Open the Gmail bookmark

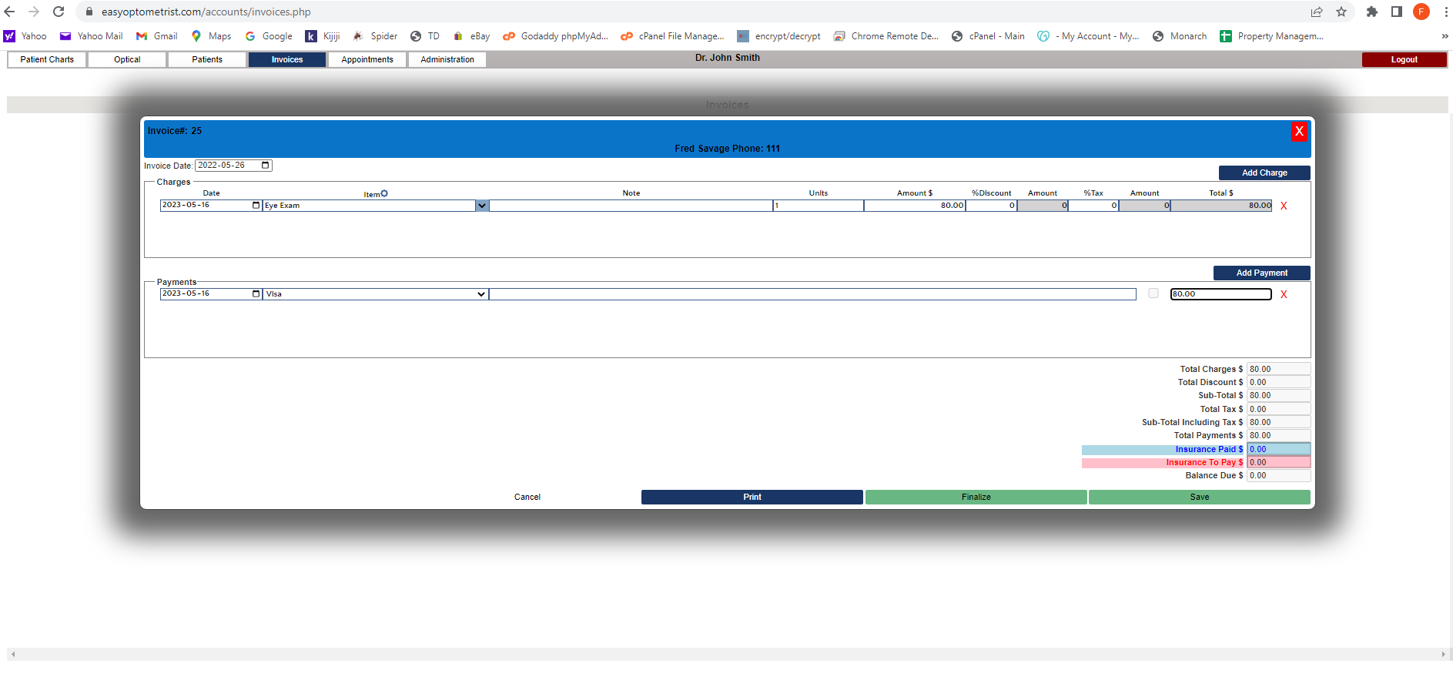(x=157, y=36)
